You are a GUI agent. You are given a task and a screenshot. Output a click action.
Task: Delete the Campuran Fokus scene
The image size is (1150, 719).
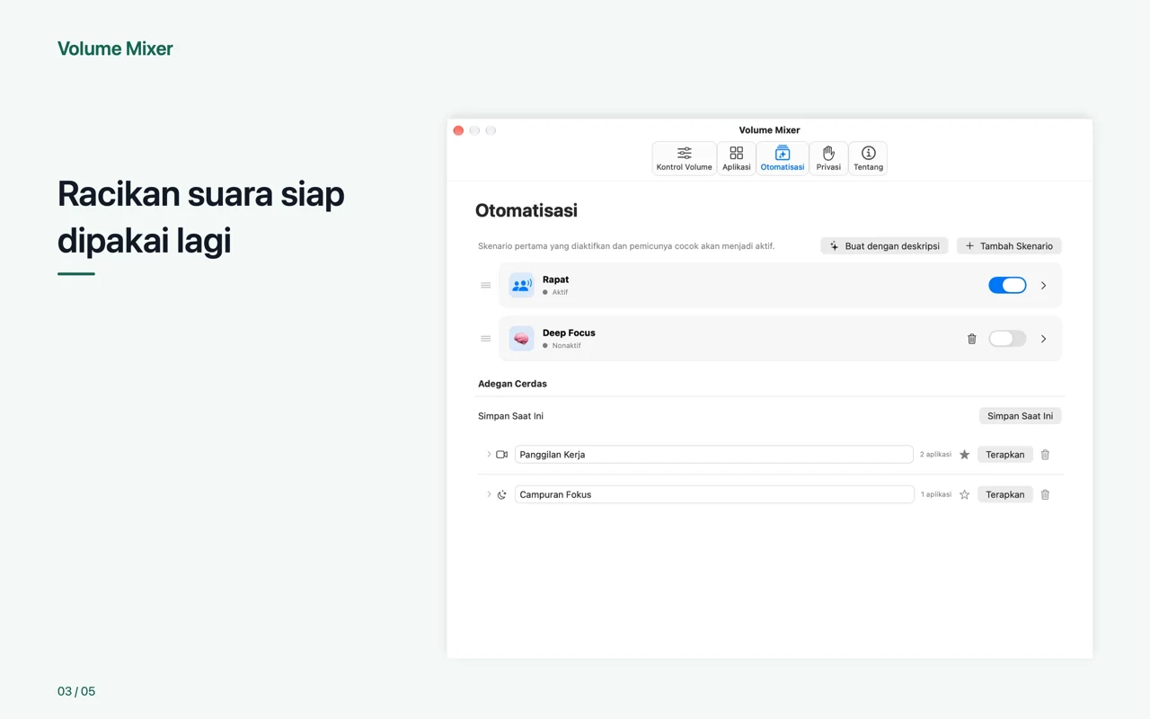point(1045,494)
